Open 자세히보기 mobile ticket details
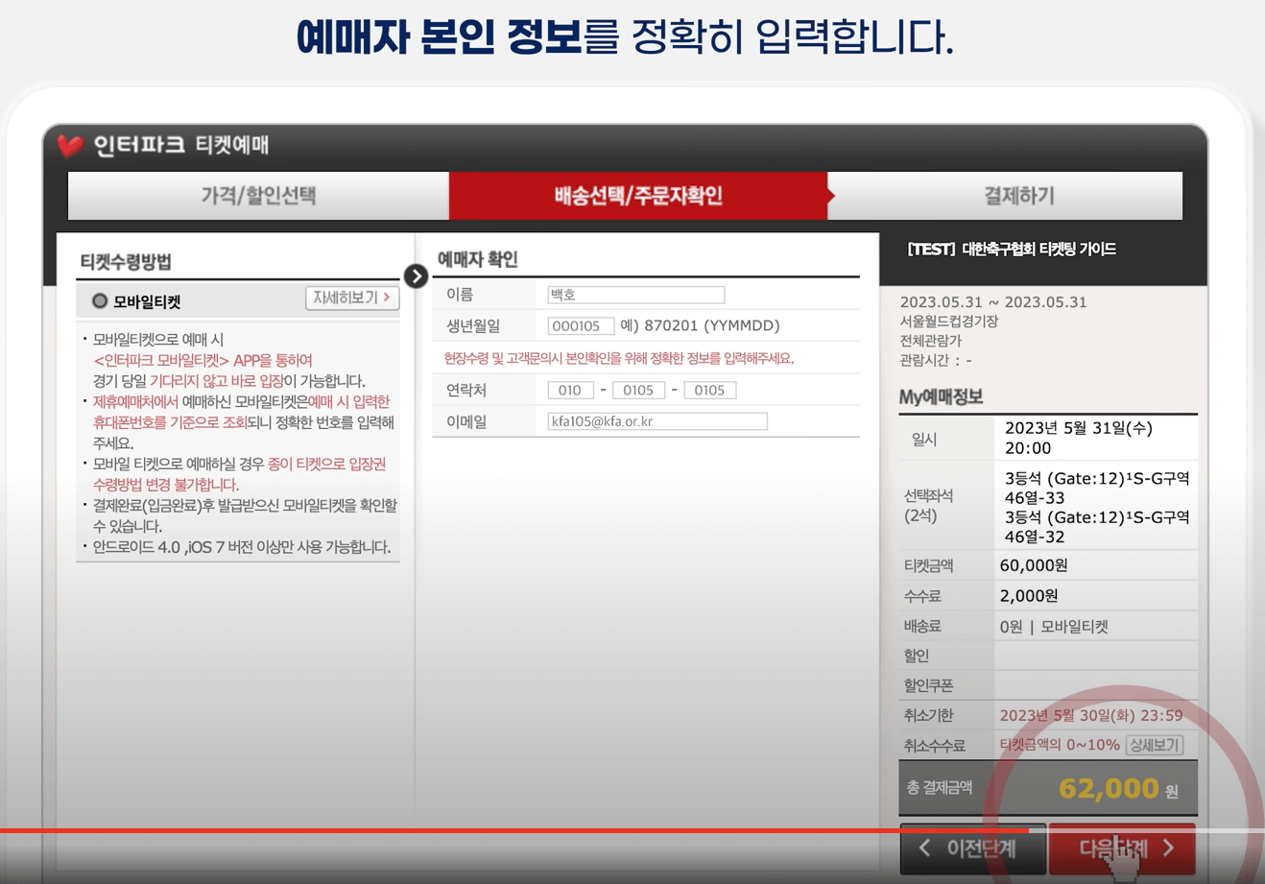Screen dimensions: 1265x884 351,299
